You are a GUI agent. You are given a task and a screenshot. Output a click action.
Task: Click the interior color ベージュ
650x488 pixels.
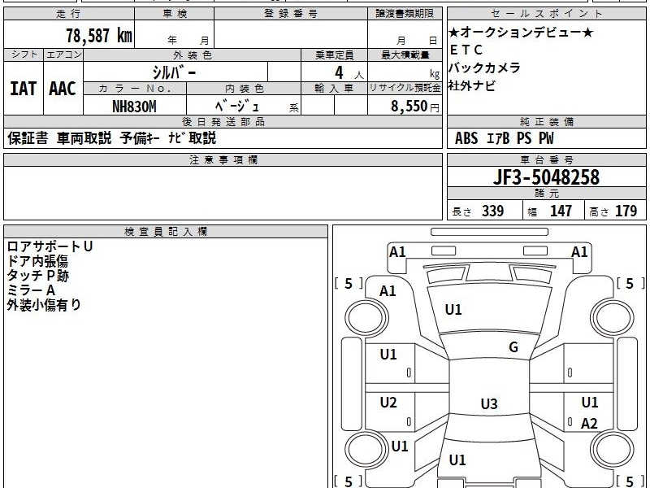pyautogui.click(x=236, y=107)
